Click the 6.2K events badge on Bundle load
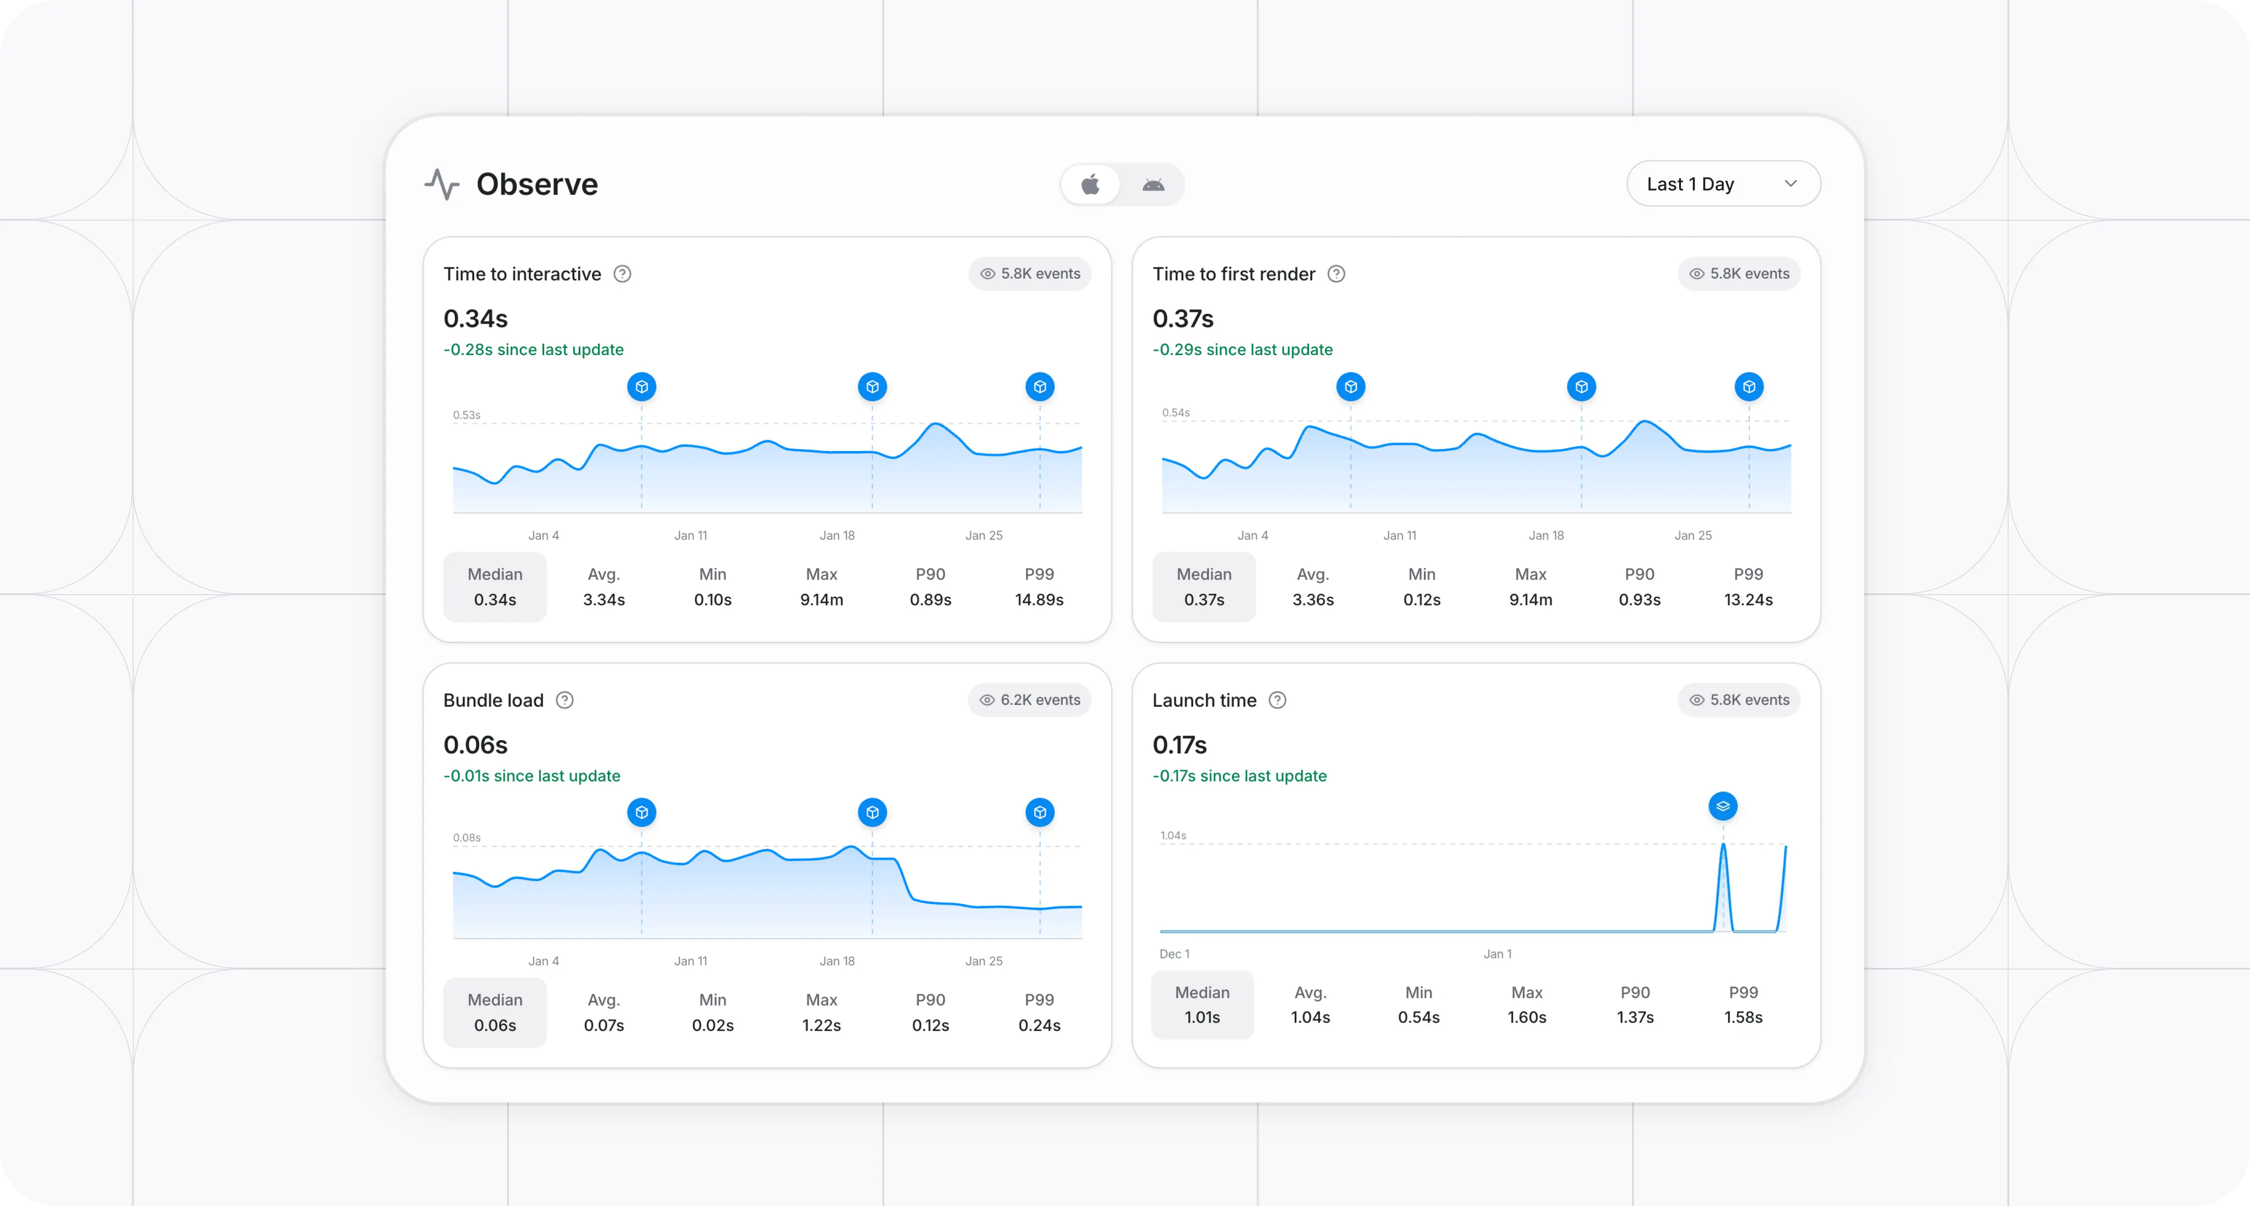The height and width of the screenshot is (1206, 2250). (x=1029, y=701)
